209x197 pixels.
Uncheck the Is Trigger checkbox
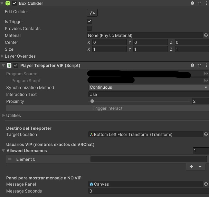pyautogui.click(x=89, y=21)
